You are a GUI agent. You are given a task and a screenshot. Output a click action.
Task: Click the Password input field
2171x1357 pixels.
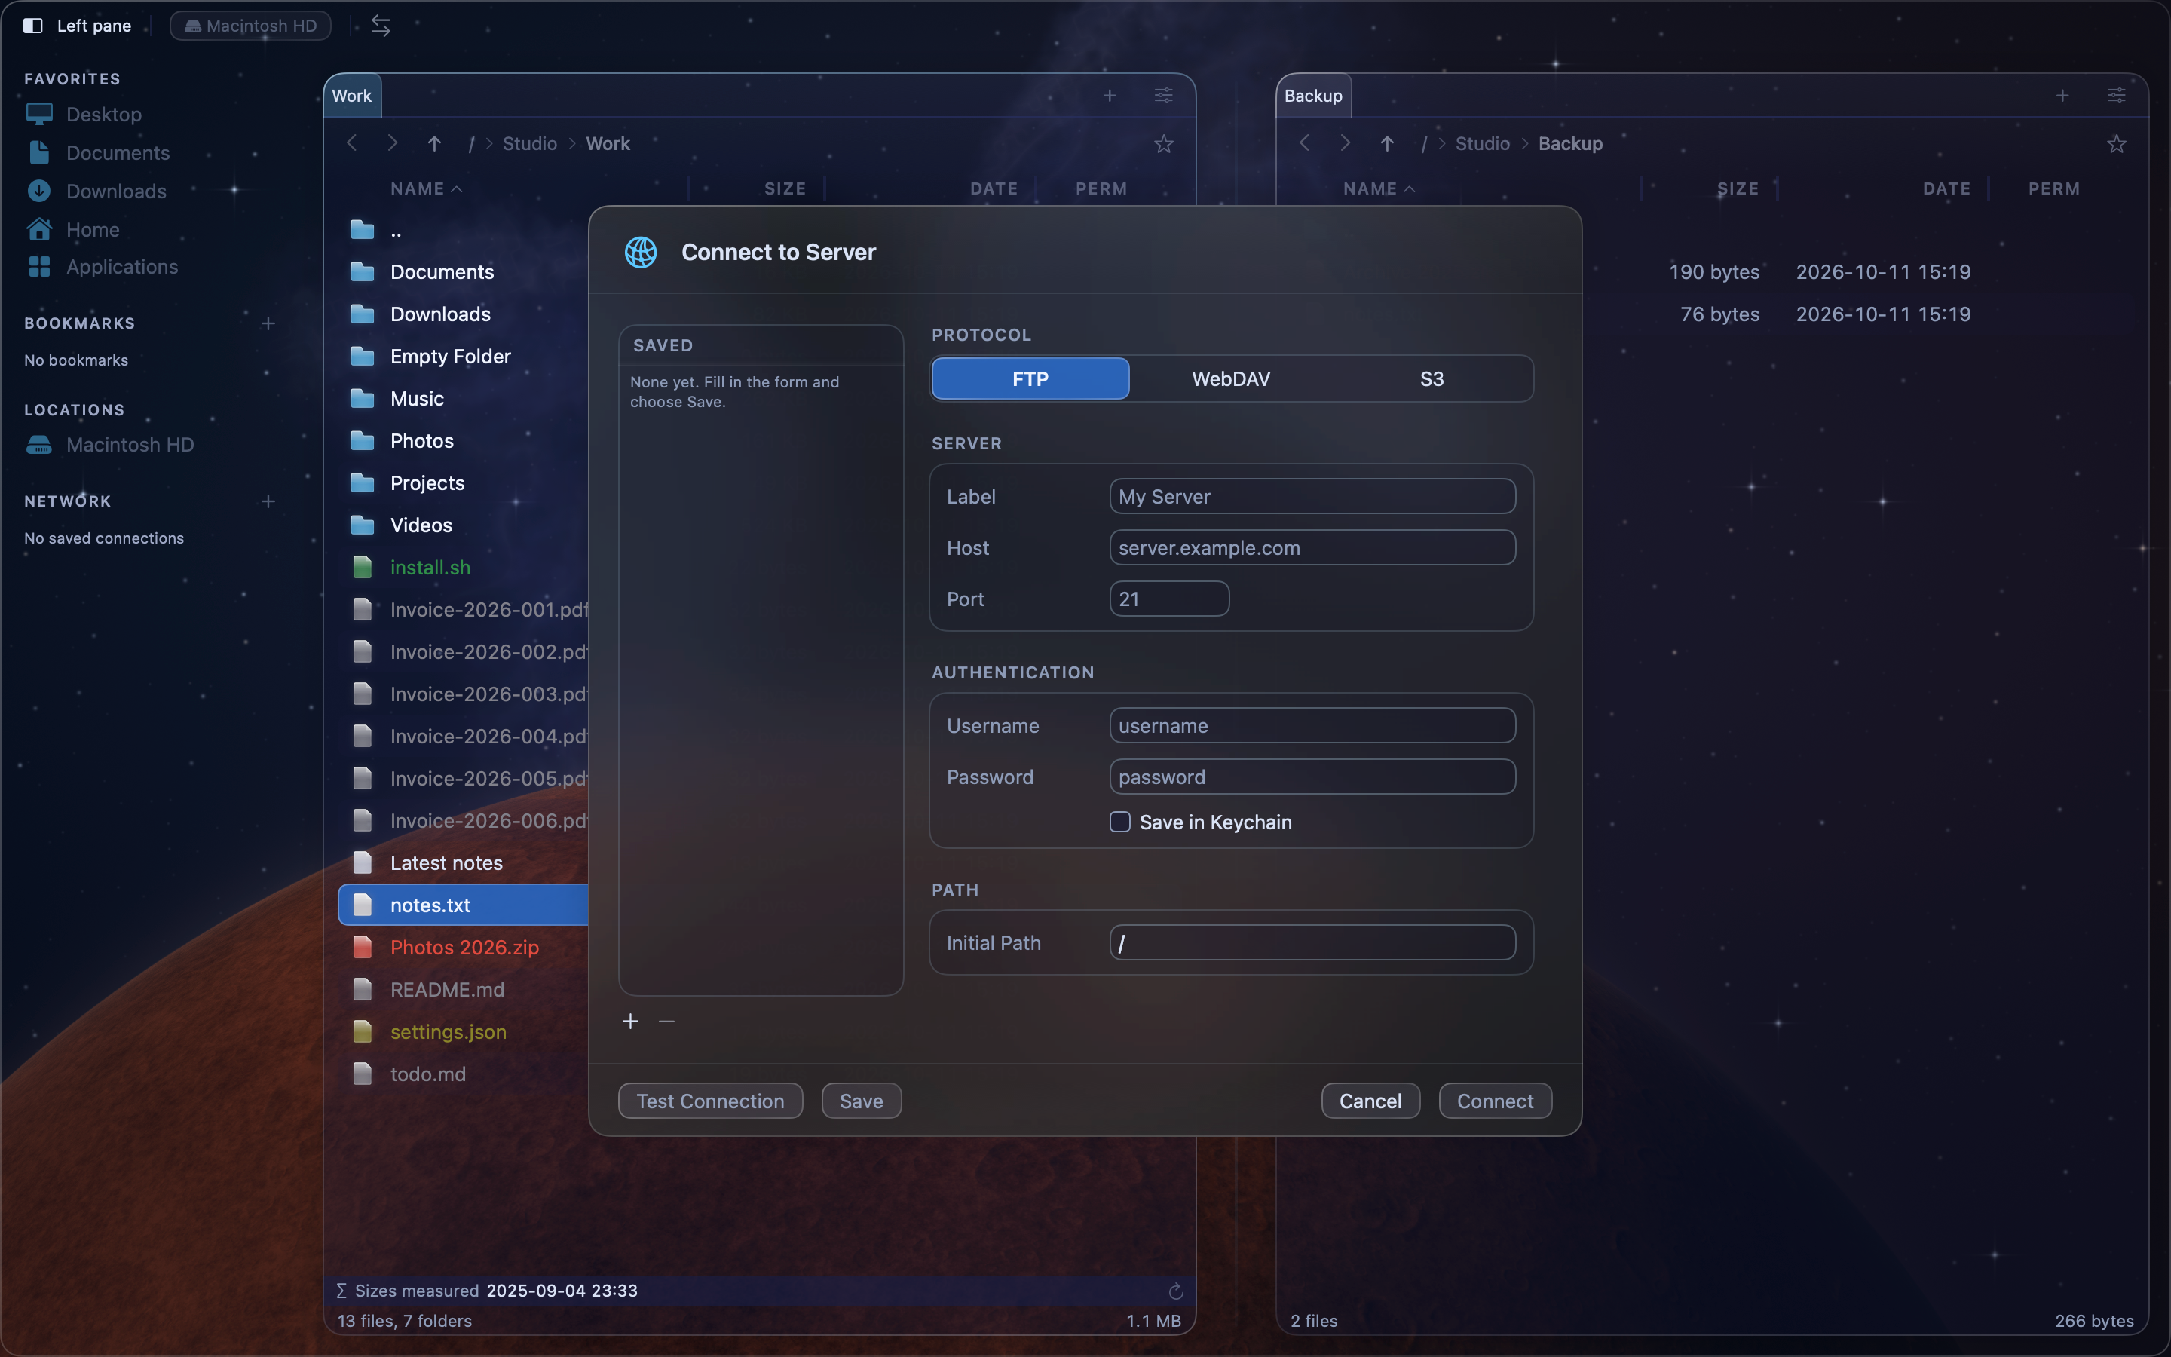pyautogui.click(x=1312, y=777)
